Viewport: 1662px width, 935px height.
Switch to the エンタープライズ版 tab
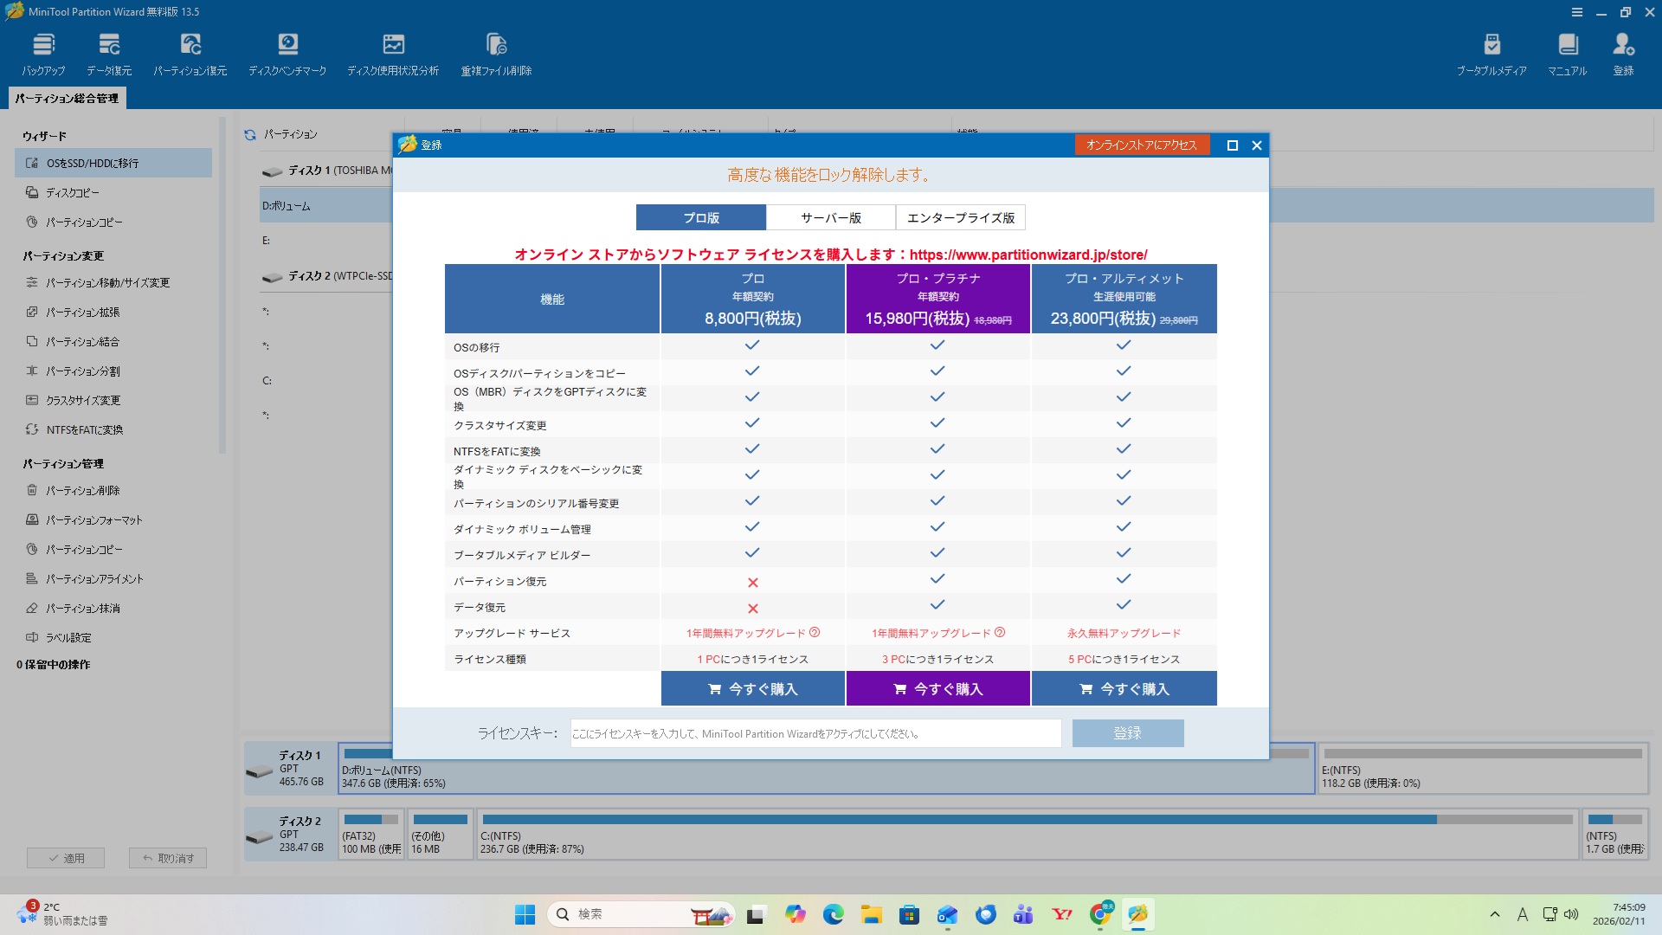click(x=961, y=217)
